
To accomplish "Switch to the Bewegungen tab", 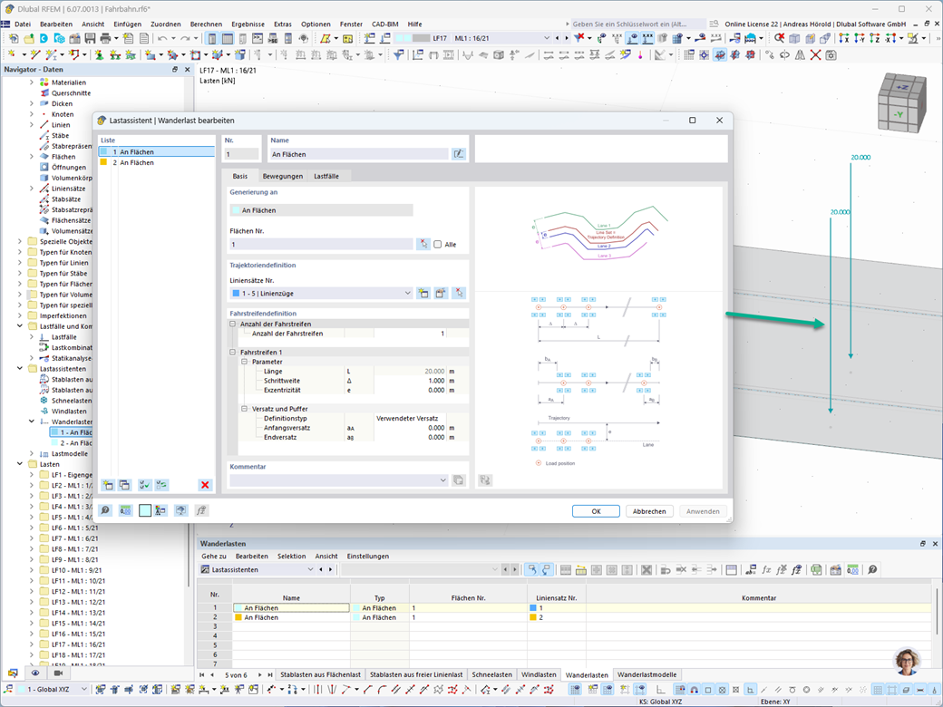I will click(283, 176).
